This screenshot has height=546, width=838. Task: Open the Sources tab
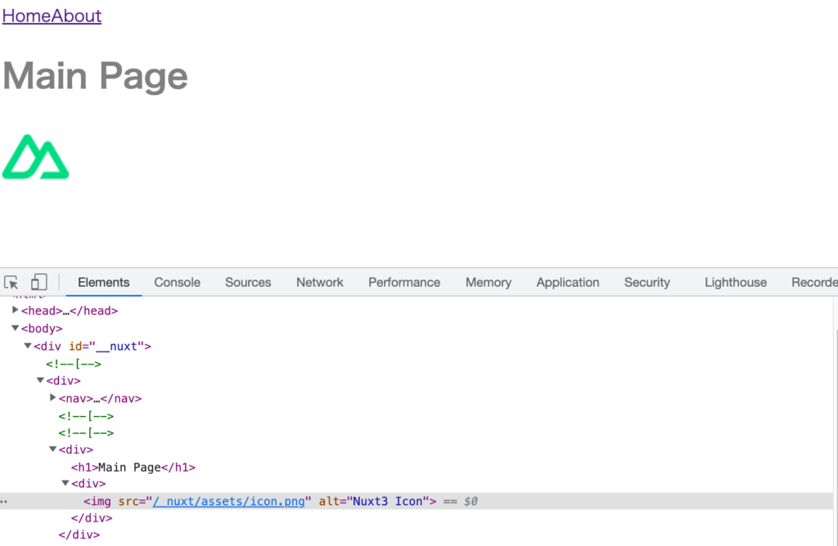point(248,282)
